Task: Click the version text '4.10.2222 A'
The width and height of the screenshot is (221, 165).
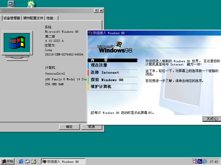Action: (54, 41)
